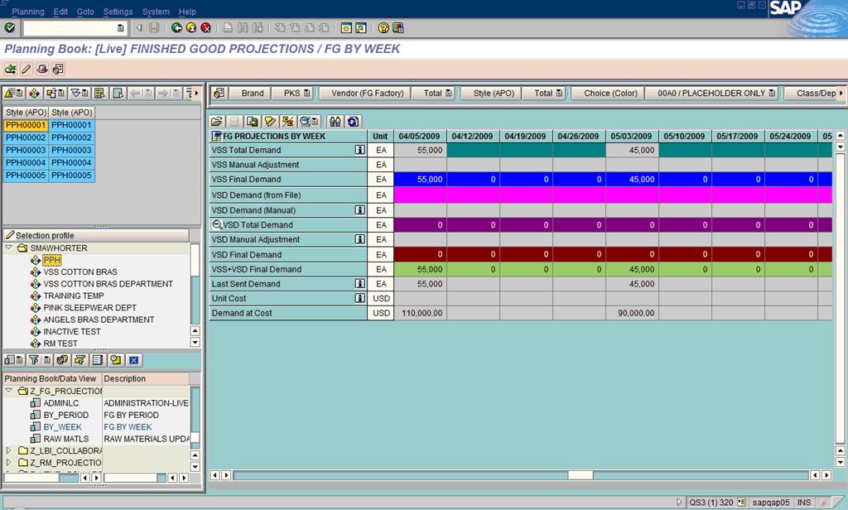848x510 pixels.
Task: Click the Create New Session icon
Action: coord(346,27)
